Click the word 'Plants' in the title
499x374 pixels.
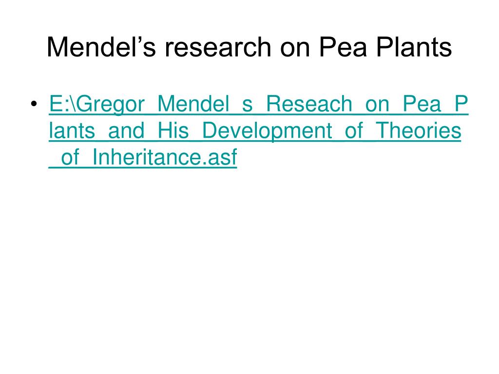click(x=414, y=47)
